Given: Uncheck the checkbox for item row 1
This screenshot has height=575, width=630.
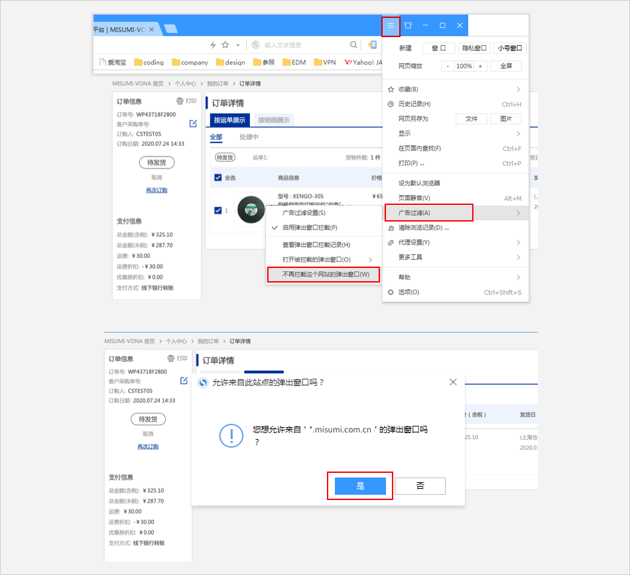Looking at the screenshot, I should [218, 210].
